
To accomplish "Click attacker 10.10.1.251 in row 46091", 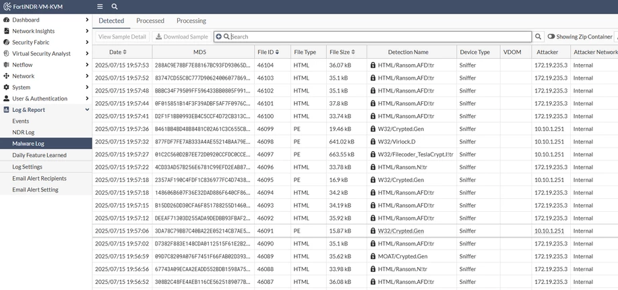I will [x=549, y=231].
